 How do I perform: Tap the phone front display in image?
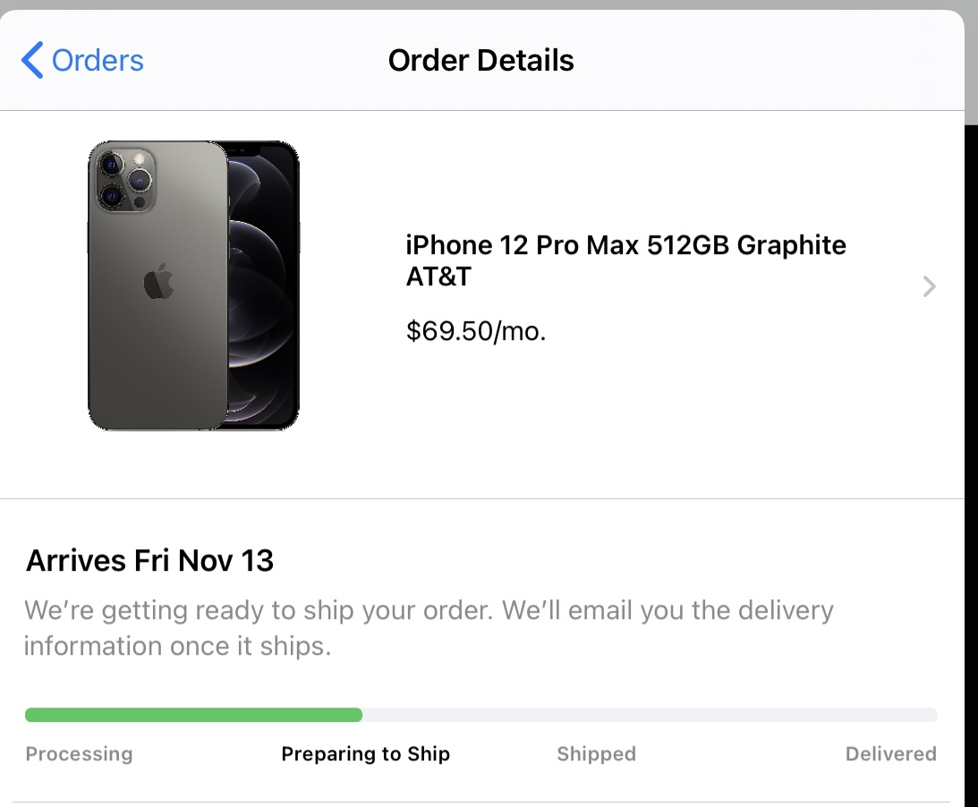pyautogui.click(x=263, y=285)
